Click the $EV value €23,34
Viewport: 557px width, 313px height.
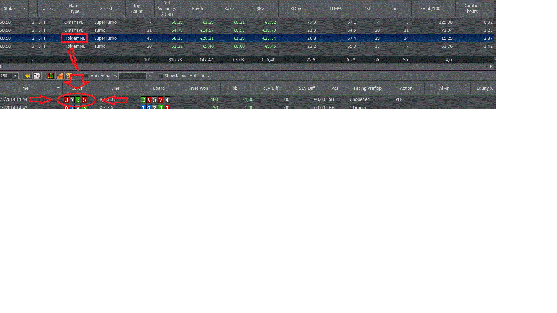269,38
